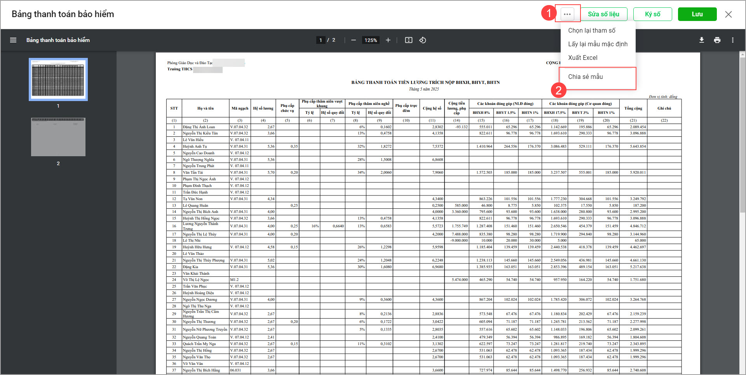746x375 pixels.
Task: Click the document title BẢNG THANH TOÁN TIỀN LƯƠNG
Action: point(425,82)
